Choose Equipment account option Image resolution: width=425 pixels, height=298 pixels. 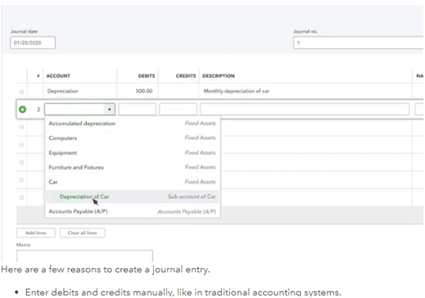133,153
